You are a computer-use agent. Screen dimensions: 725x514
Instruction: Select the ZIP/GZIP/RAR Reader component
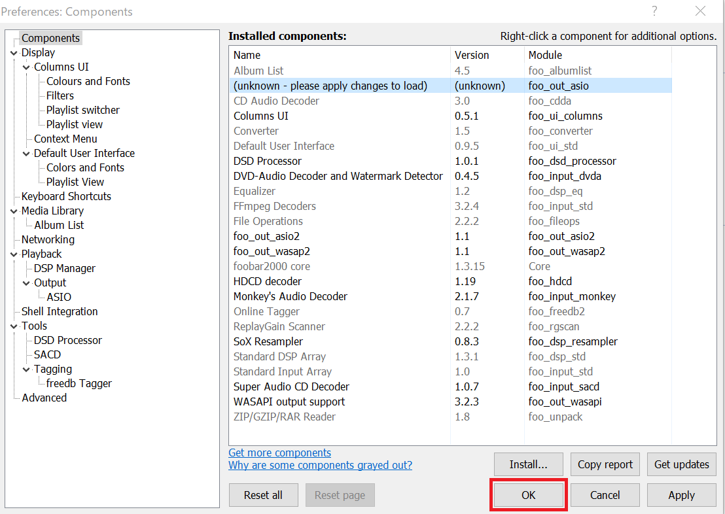451,417
